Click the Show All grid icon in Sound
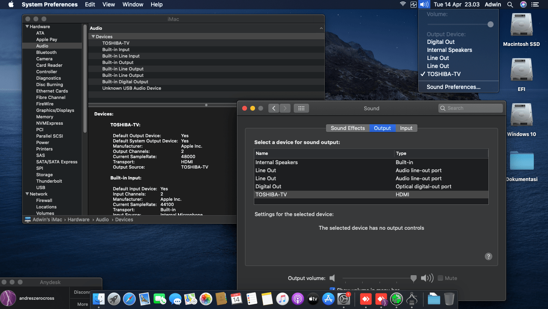Screen dimensions: 548x309 [301, 108]
